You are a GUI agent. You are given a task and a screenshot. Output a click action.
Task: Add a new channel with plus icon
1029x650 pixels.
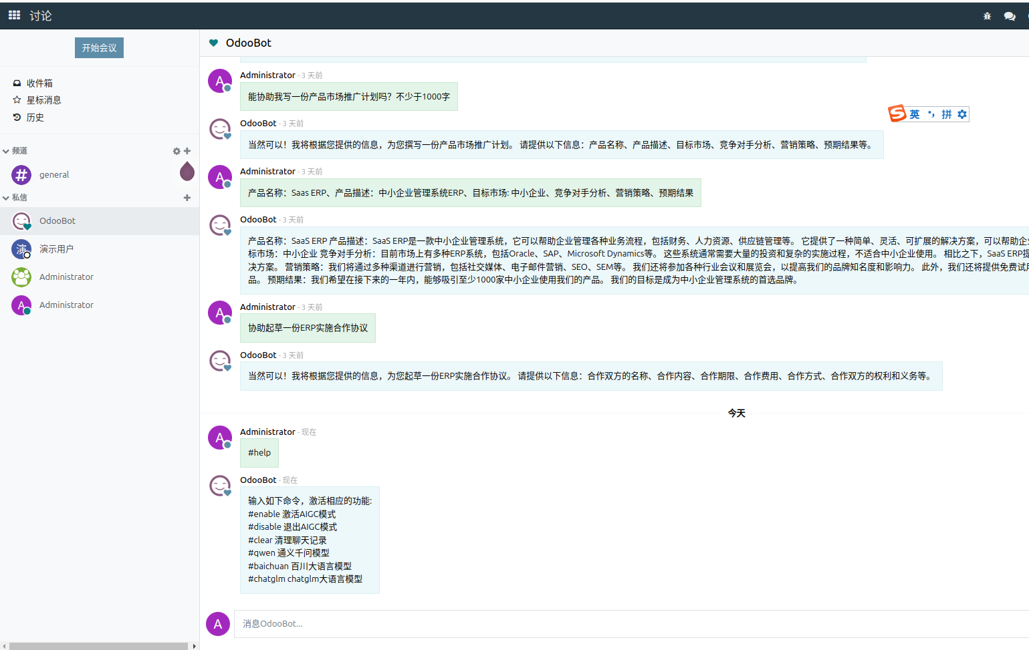click(x=187, y=151)
